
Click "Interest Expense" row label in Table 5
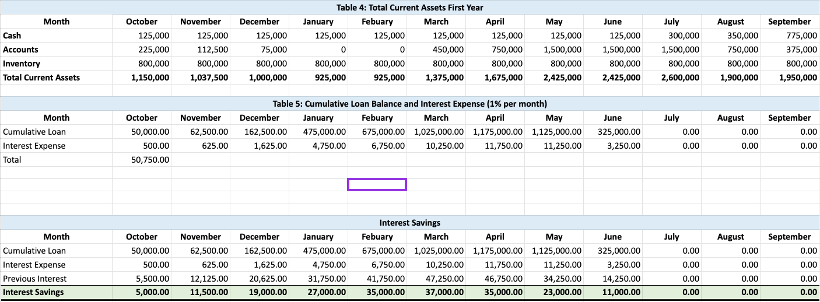pyautogui.click(x=34, y=146)
